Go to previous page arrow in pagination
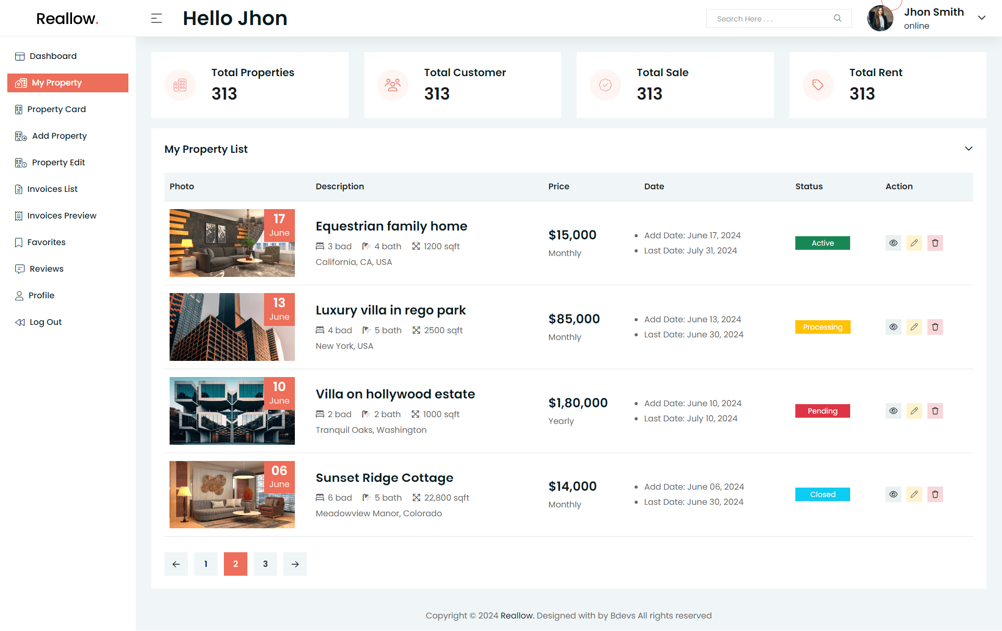This screenshot has width=1002, height=631. click(176, 564)
